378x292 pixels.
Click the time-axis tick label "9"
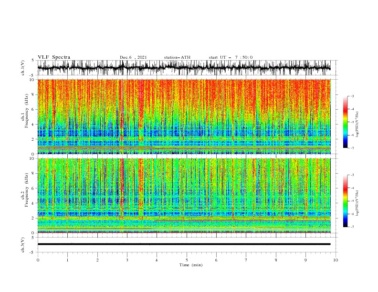click(305, 260)
